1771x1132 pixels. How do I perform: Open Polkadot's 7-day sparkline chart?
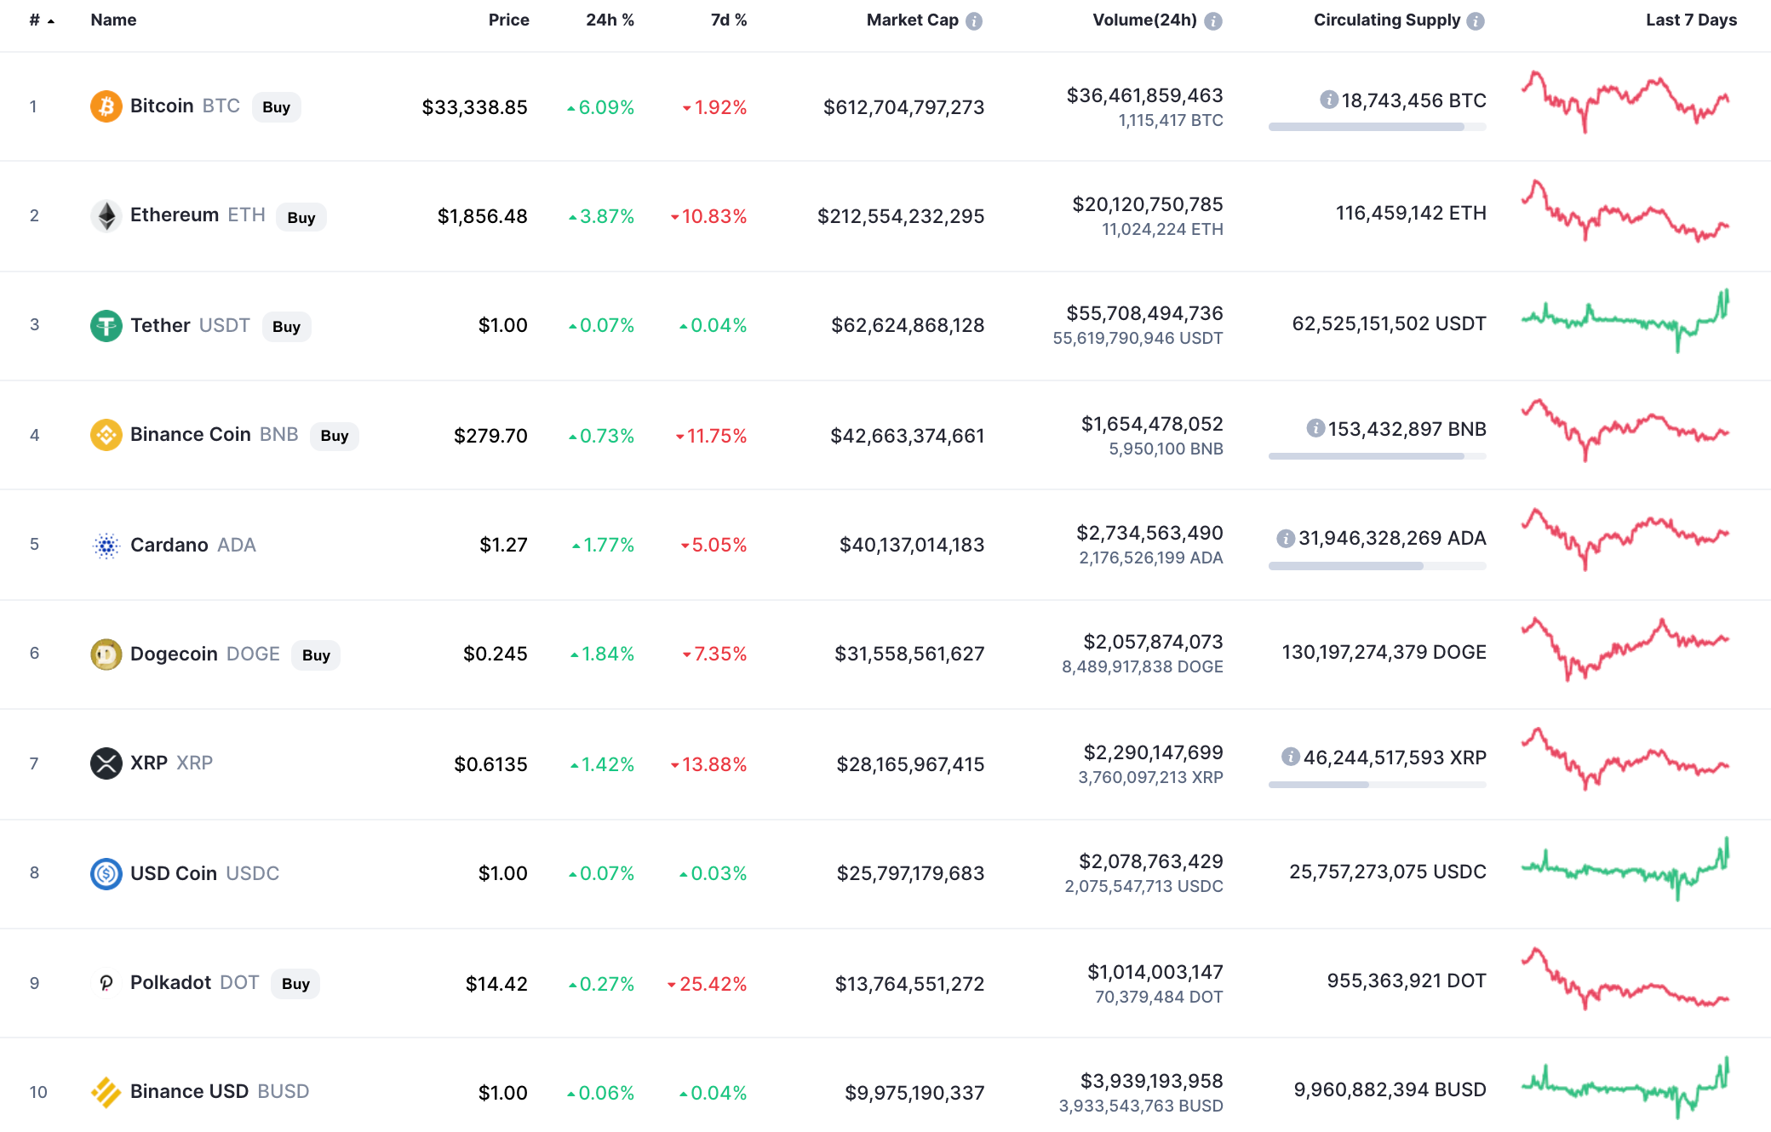click(1625, 979)
